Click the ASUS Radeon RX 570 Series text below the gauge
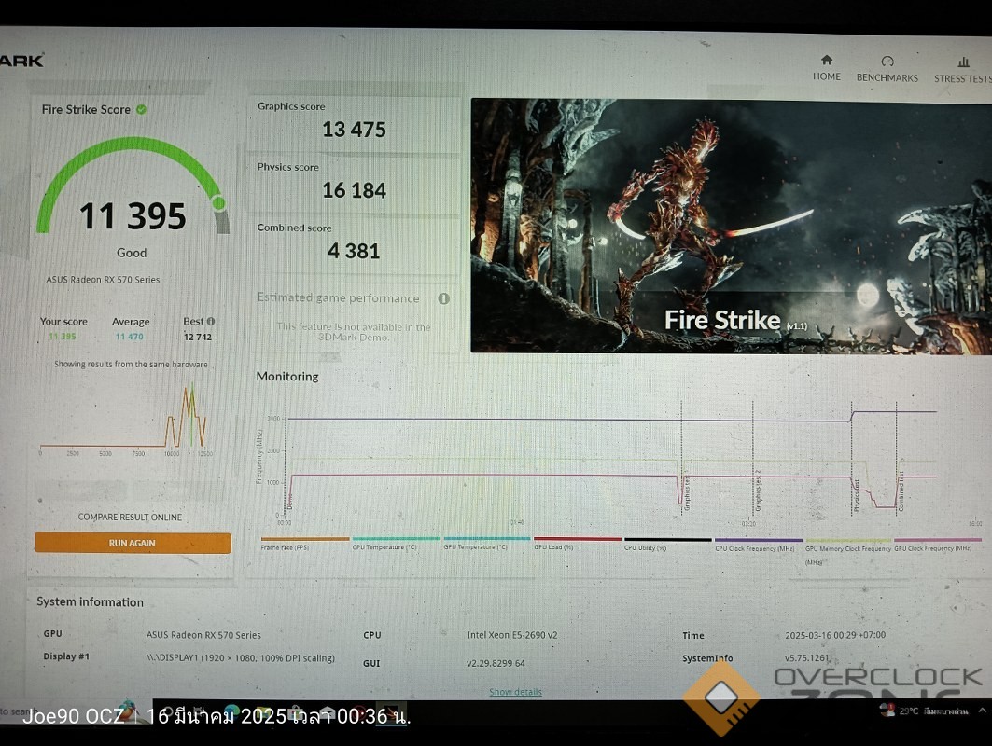 pyautogui.click(x=103, y=280)
